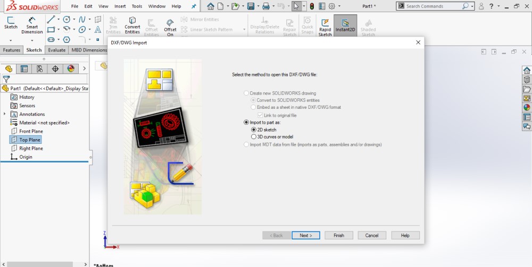Switch to the MBD Dimensions tab
The height and width of the screenshot is (267, 532).
click(x=89, y=50)
